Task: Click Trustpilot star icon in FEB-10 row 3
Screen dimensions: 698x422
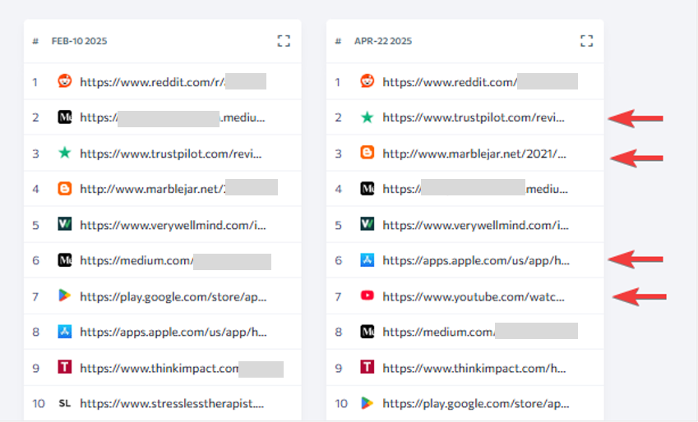Action: (x=65, y=153)
